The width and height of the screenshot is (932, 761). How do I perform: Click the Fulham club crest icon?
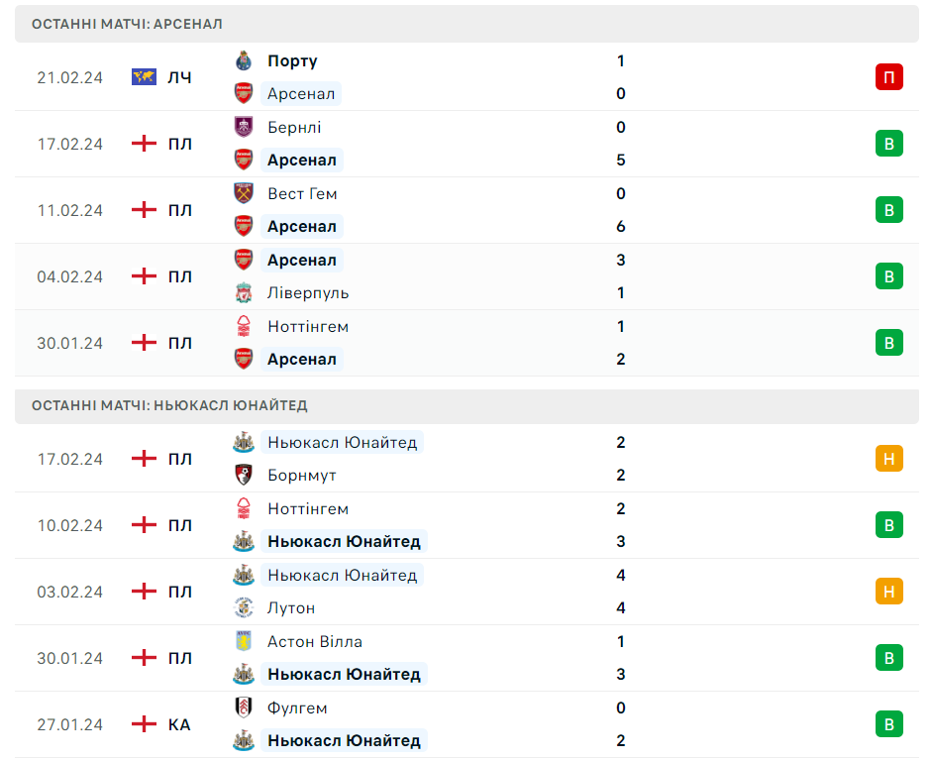click(x=244, y=707)
